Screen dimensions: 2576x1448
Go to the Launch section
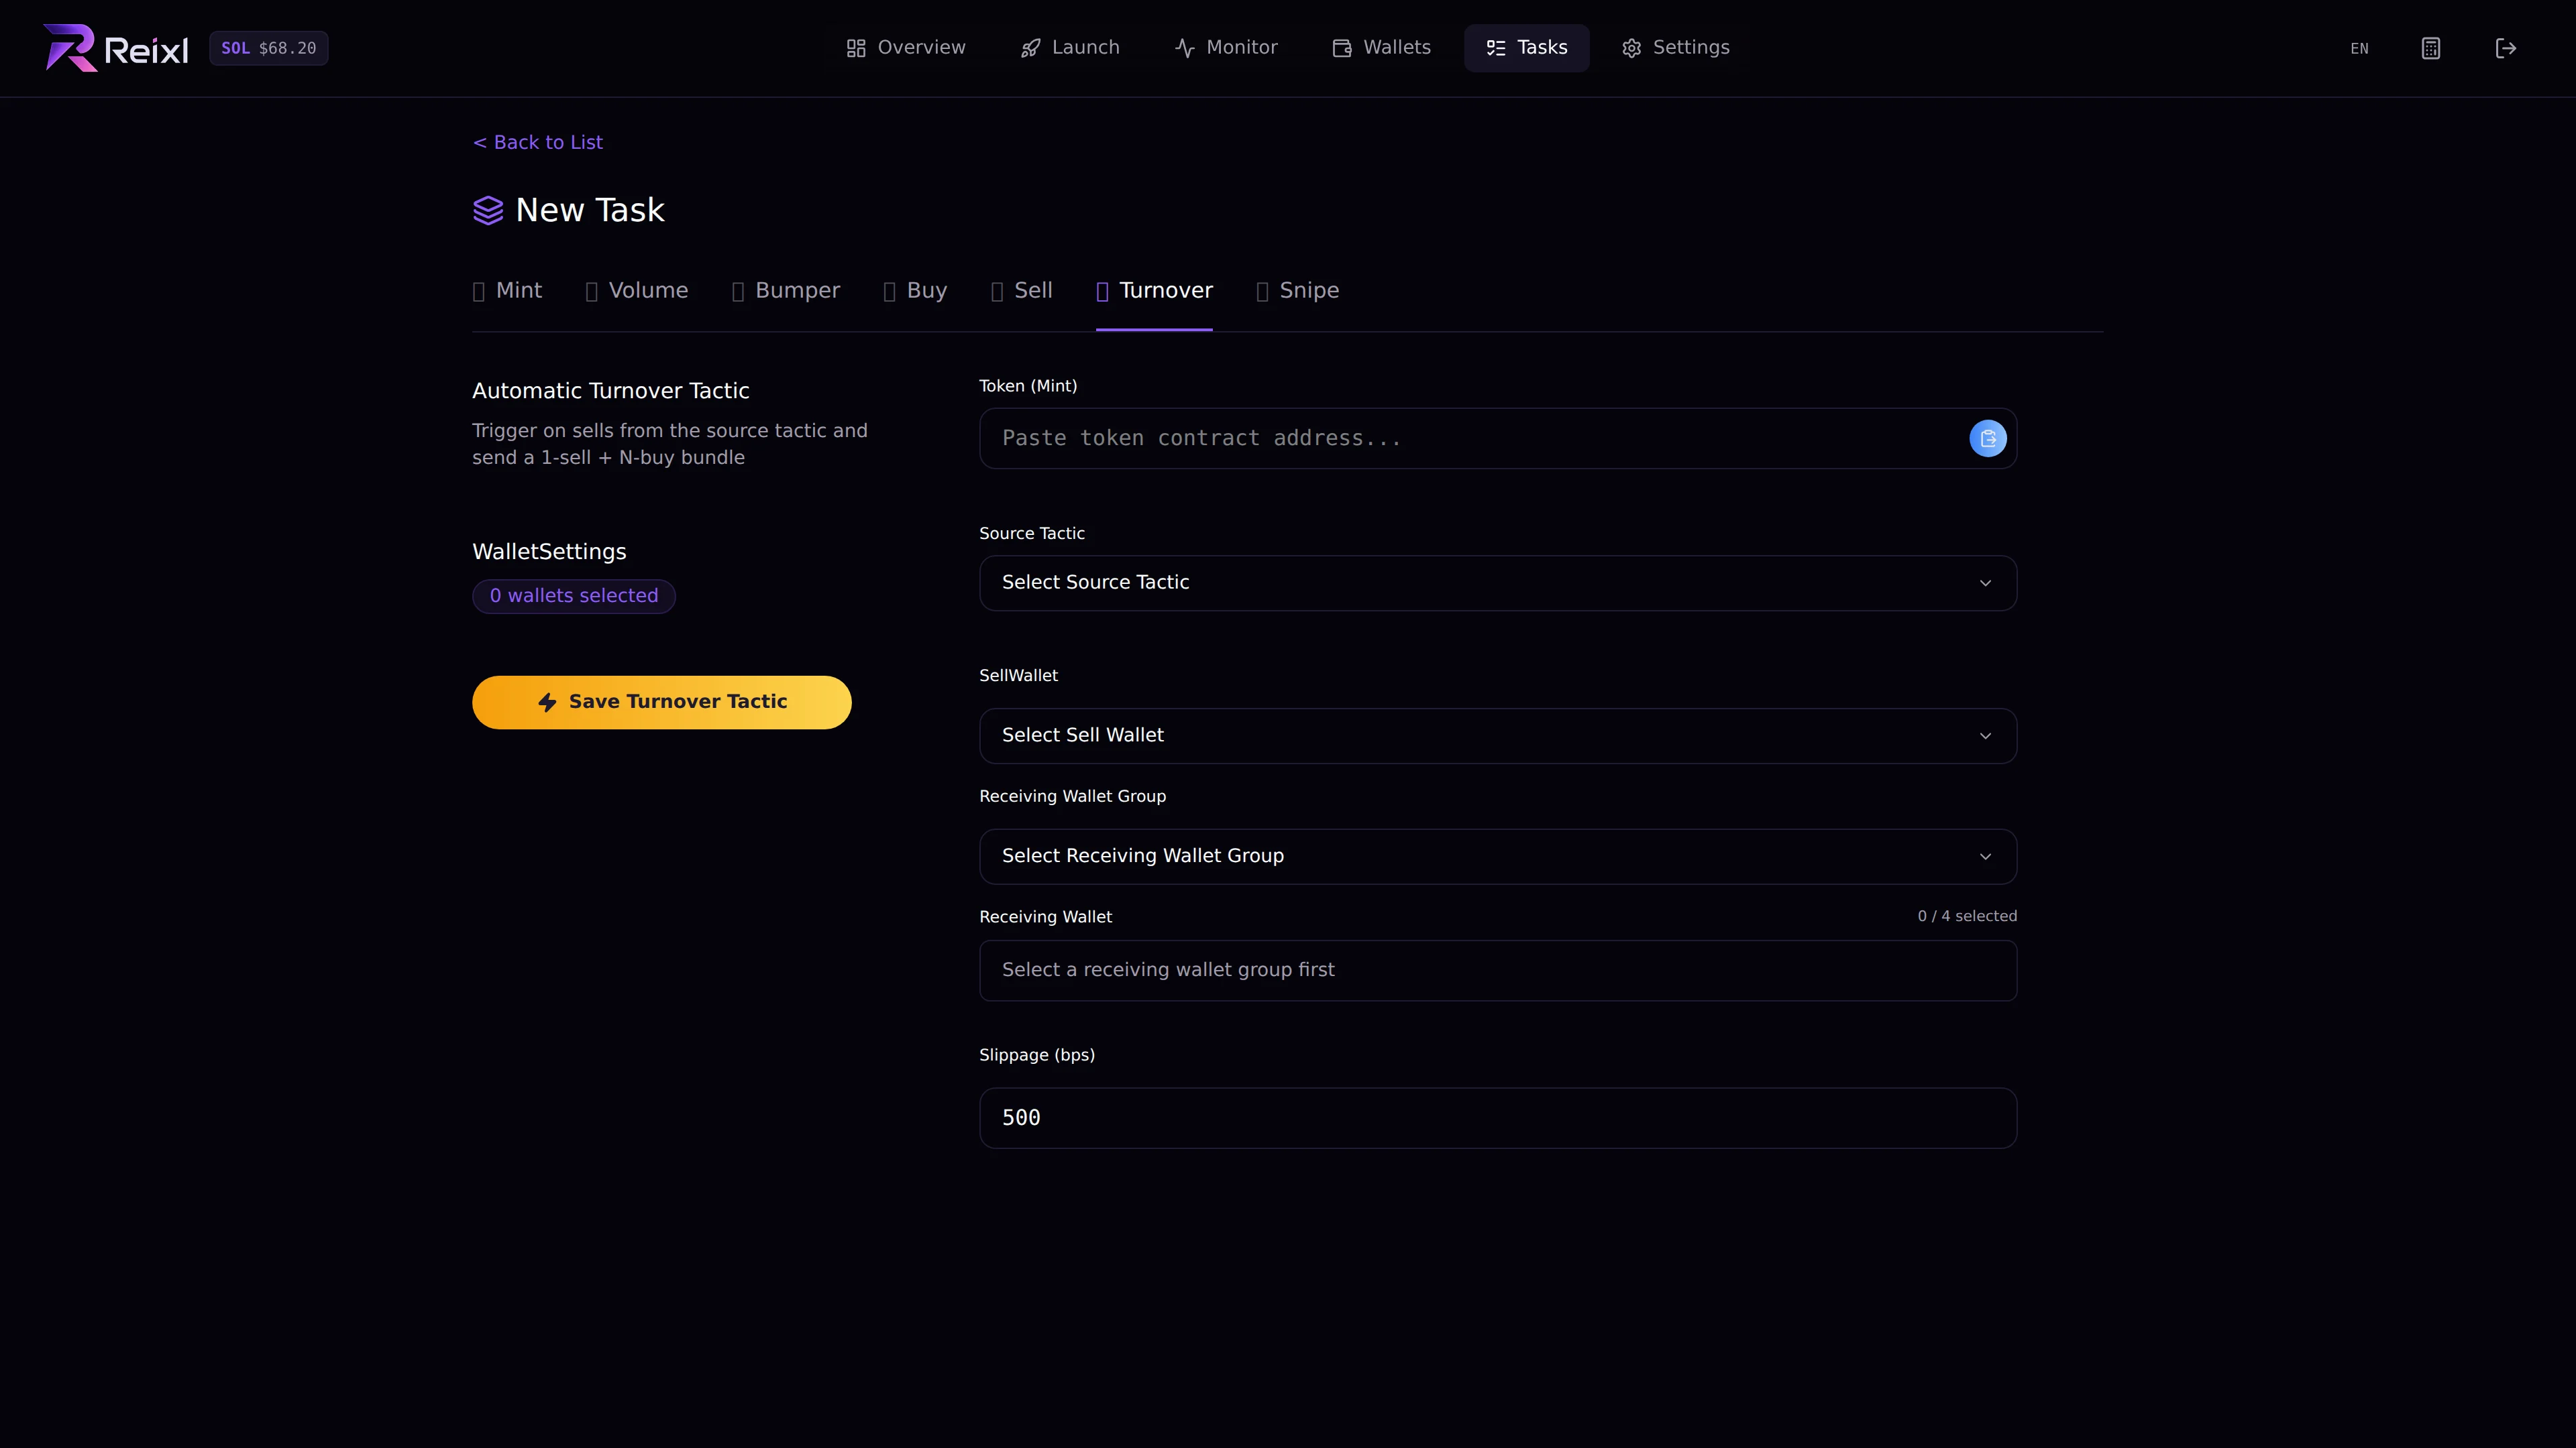click(1070, 48)
